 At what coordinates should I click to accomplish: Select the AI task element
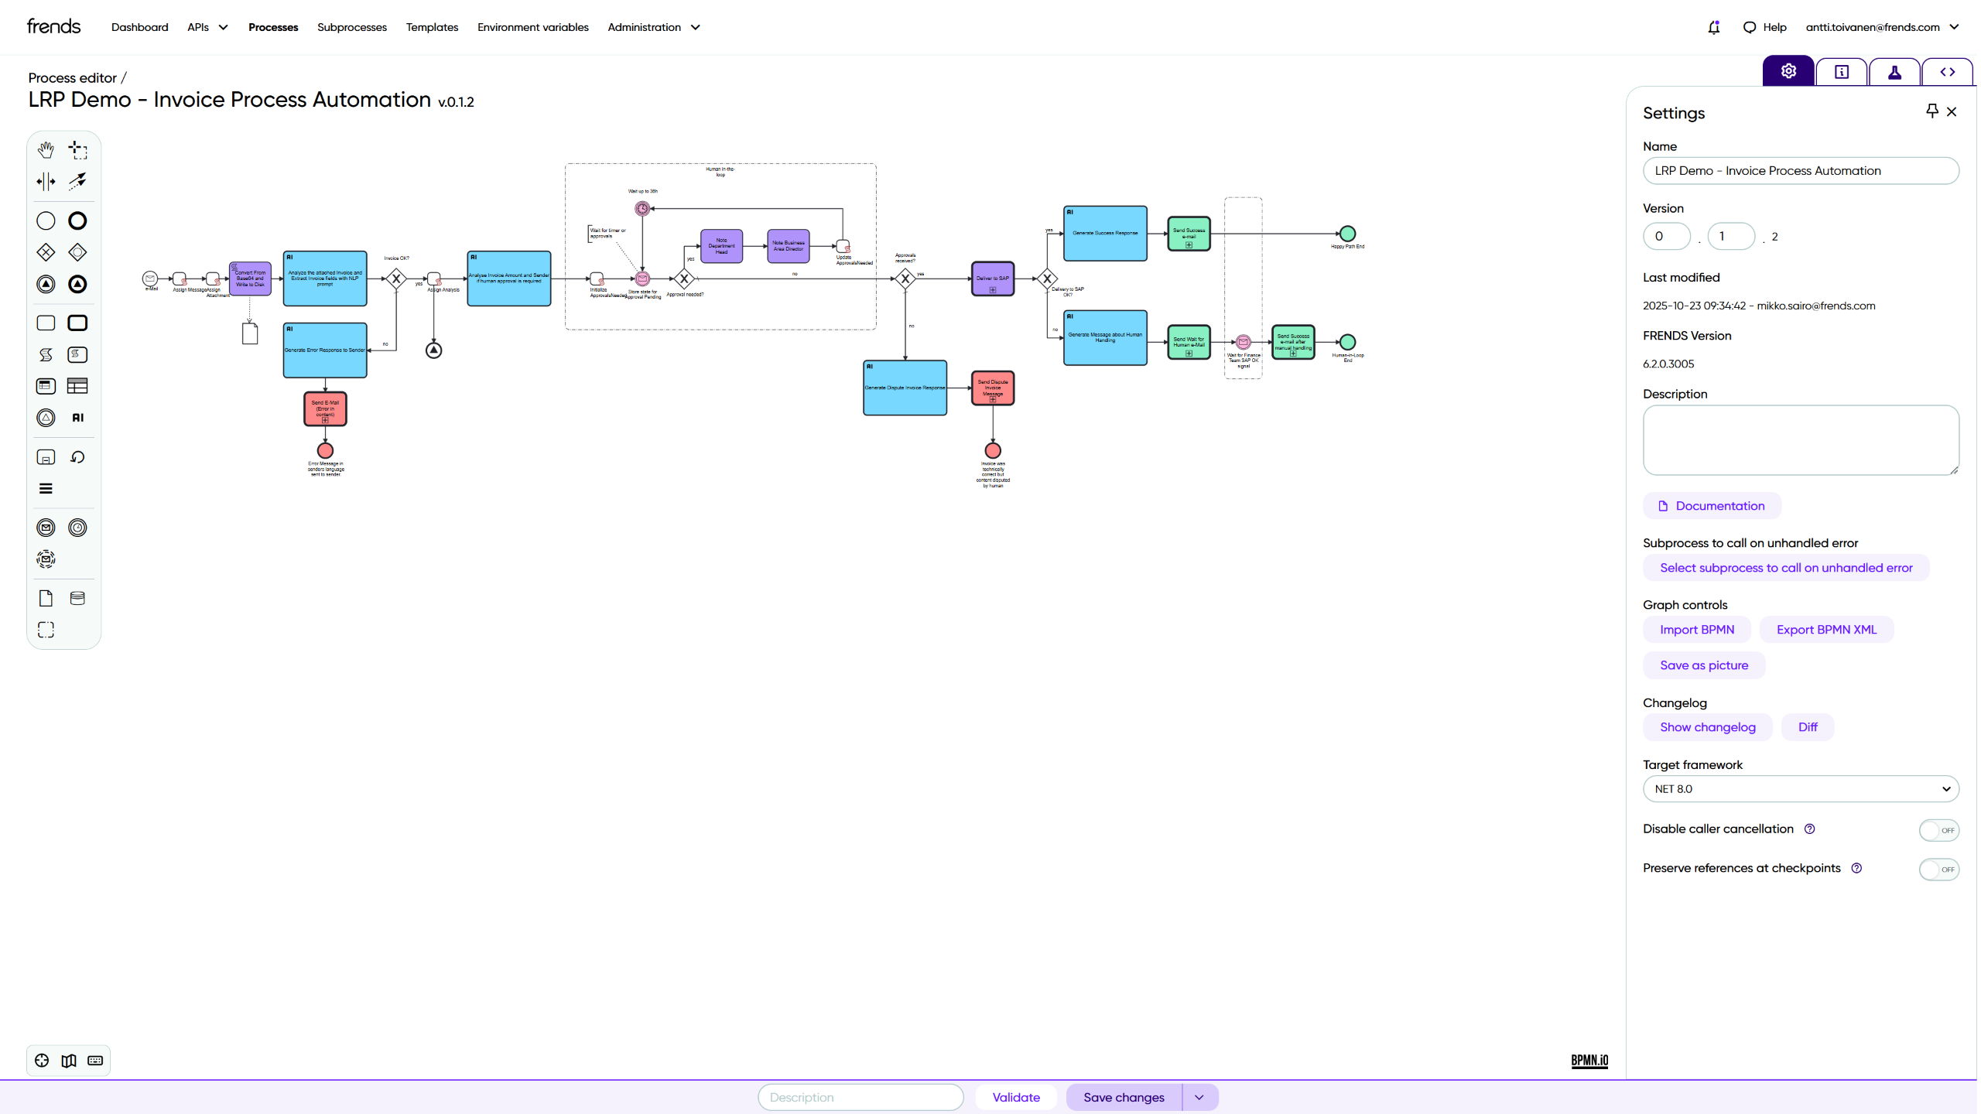coord(77,418)
